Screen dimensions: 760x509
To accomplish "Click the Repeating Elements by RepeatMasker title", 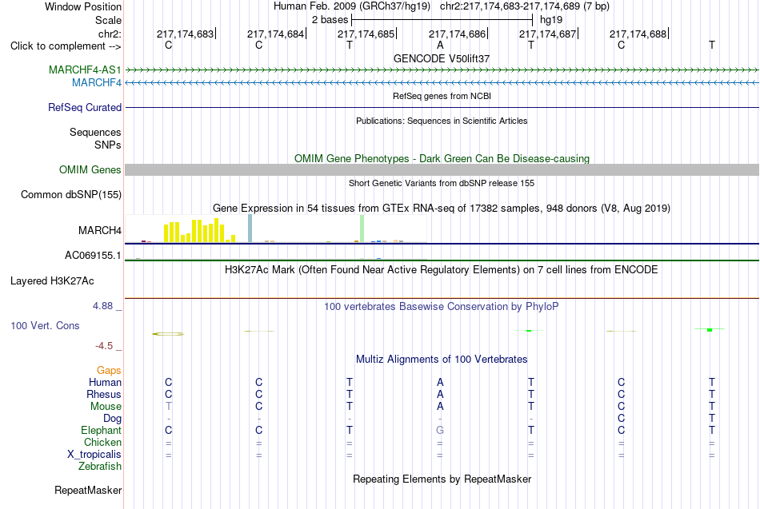I will pyautogui.click(x=442, y=479).
